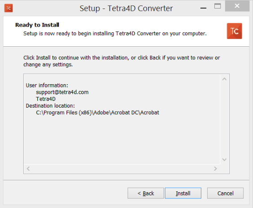Image resolution: width=253 pixels, height=208 pixels.
Task: Click the left arrow on the horizontal scrollbar
Action: coord(28,168)
